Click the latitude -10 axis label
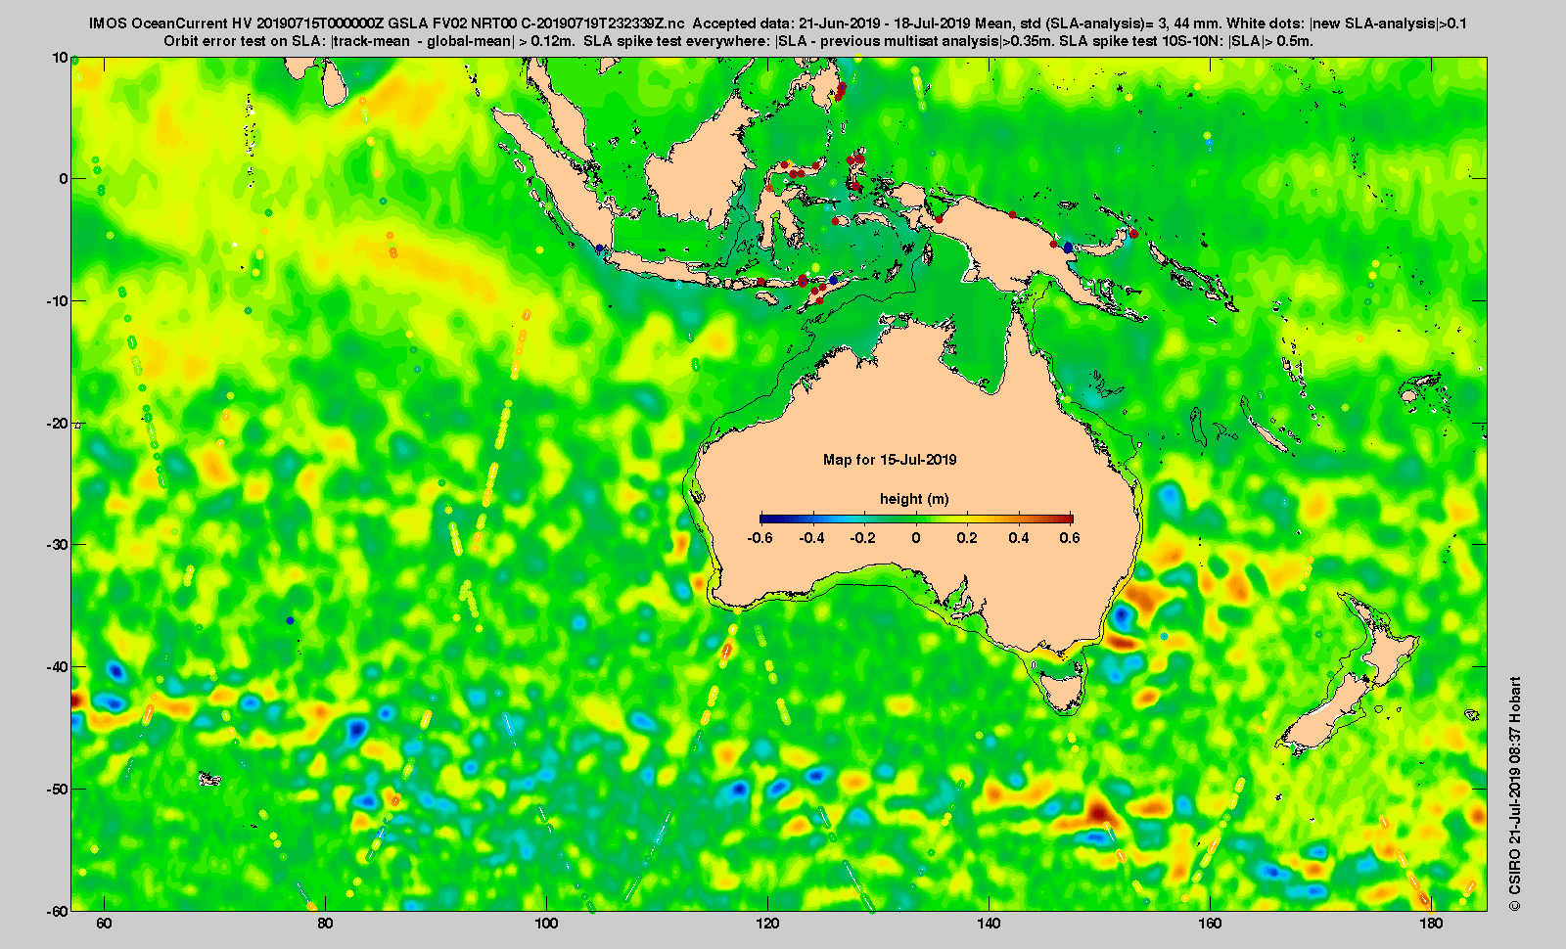The height and width of the screenshot is (949, 1566). 57,301
